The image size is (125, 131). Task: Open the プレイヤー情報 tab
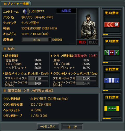[16, 4]
